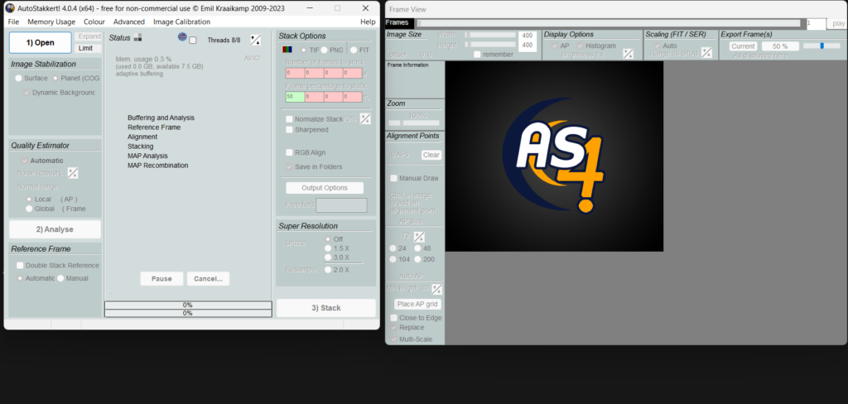This screenshot has width=848, height=404.
Task: Select the 1.5 X drizzle option
Action: (x=329, y=248)
